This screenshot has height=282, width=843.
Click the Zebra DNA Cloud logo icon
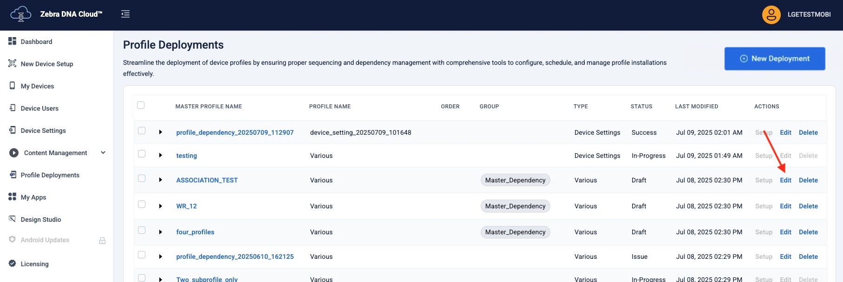[x=20, y=14]
